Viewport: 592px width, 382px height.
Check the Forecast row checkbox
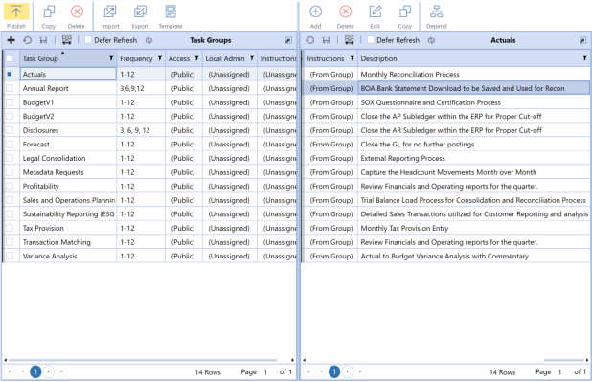click(x=10, y=145)
